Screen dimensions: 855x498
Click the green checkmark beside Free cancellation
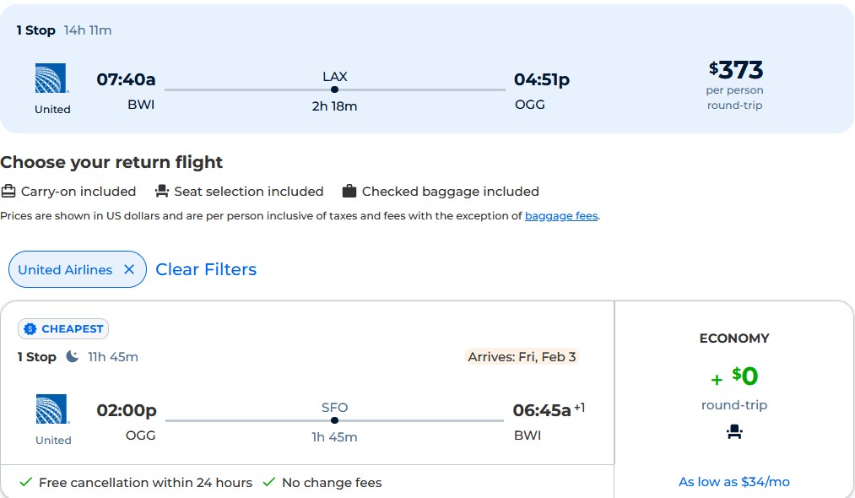click(x=24, y=482)
